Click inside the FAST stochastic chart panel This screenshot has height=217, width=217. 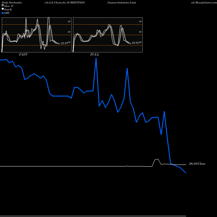pyautogui.click(x=36, y=35)
